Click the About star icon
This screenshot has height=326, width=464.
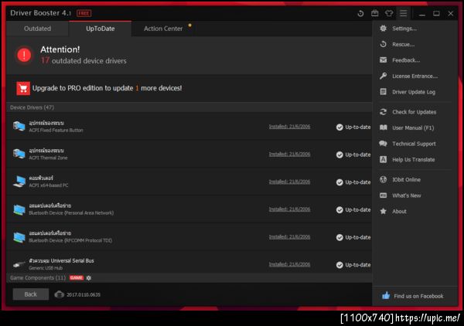tap(384, 212)
